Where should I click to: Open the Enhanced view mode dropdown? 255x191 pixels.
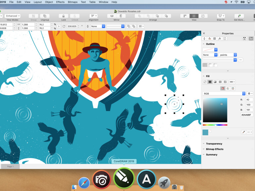pos(13,16)
